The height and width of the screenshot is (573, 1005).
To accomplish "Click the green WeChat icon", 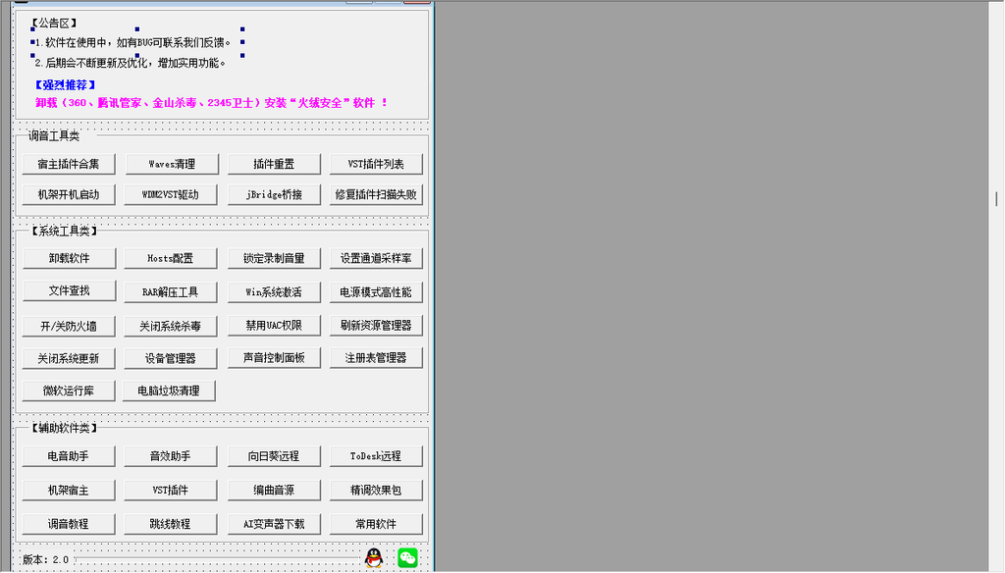I will (x=407, y=558).
